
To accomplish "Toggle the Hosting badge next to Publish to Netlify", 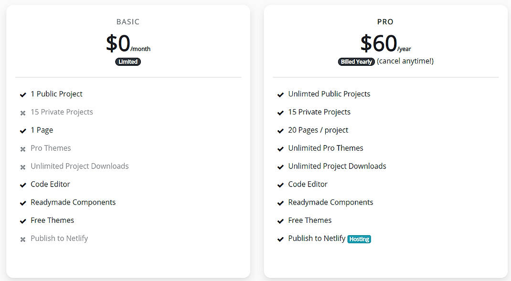I will [359, 239].
